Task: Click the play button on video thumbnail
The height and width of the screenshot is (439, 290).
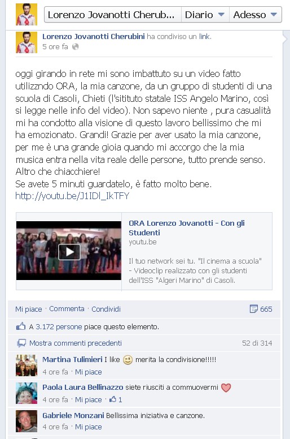Action: click(x=69, y=252)
